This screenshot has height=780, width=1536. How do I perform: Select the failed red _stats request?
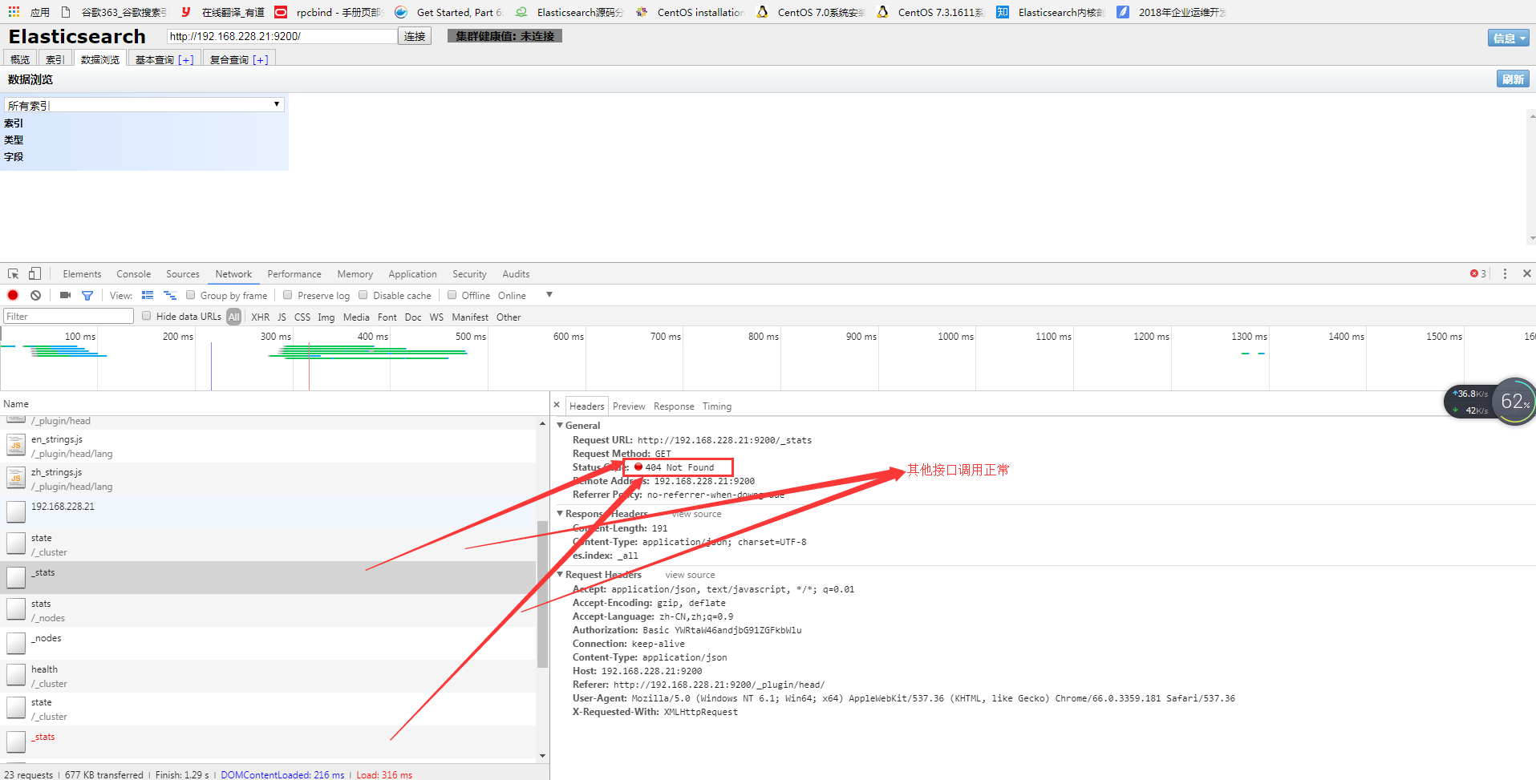pos(268,742)
